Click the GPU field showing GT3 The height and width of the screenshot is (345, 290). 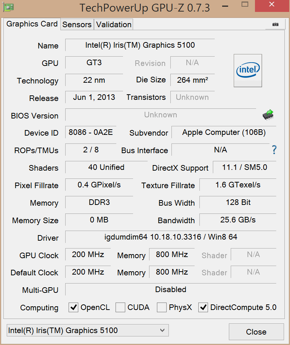tap(94, 63)
